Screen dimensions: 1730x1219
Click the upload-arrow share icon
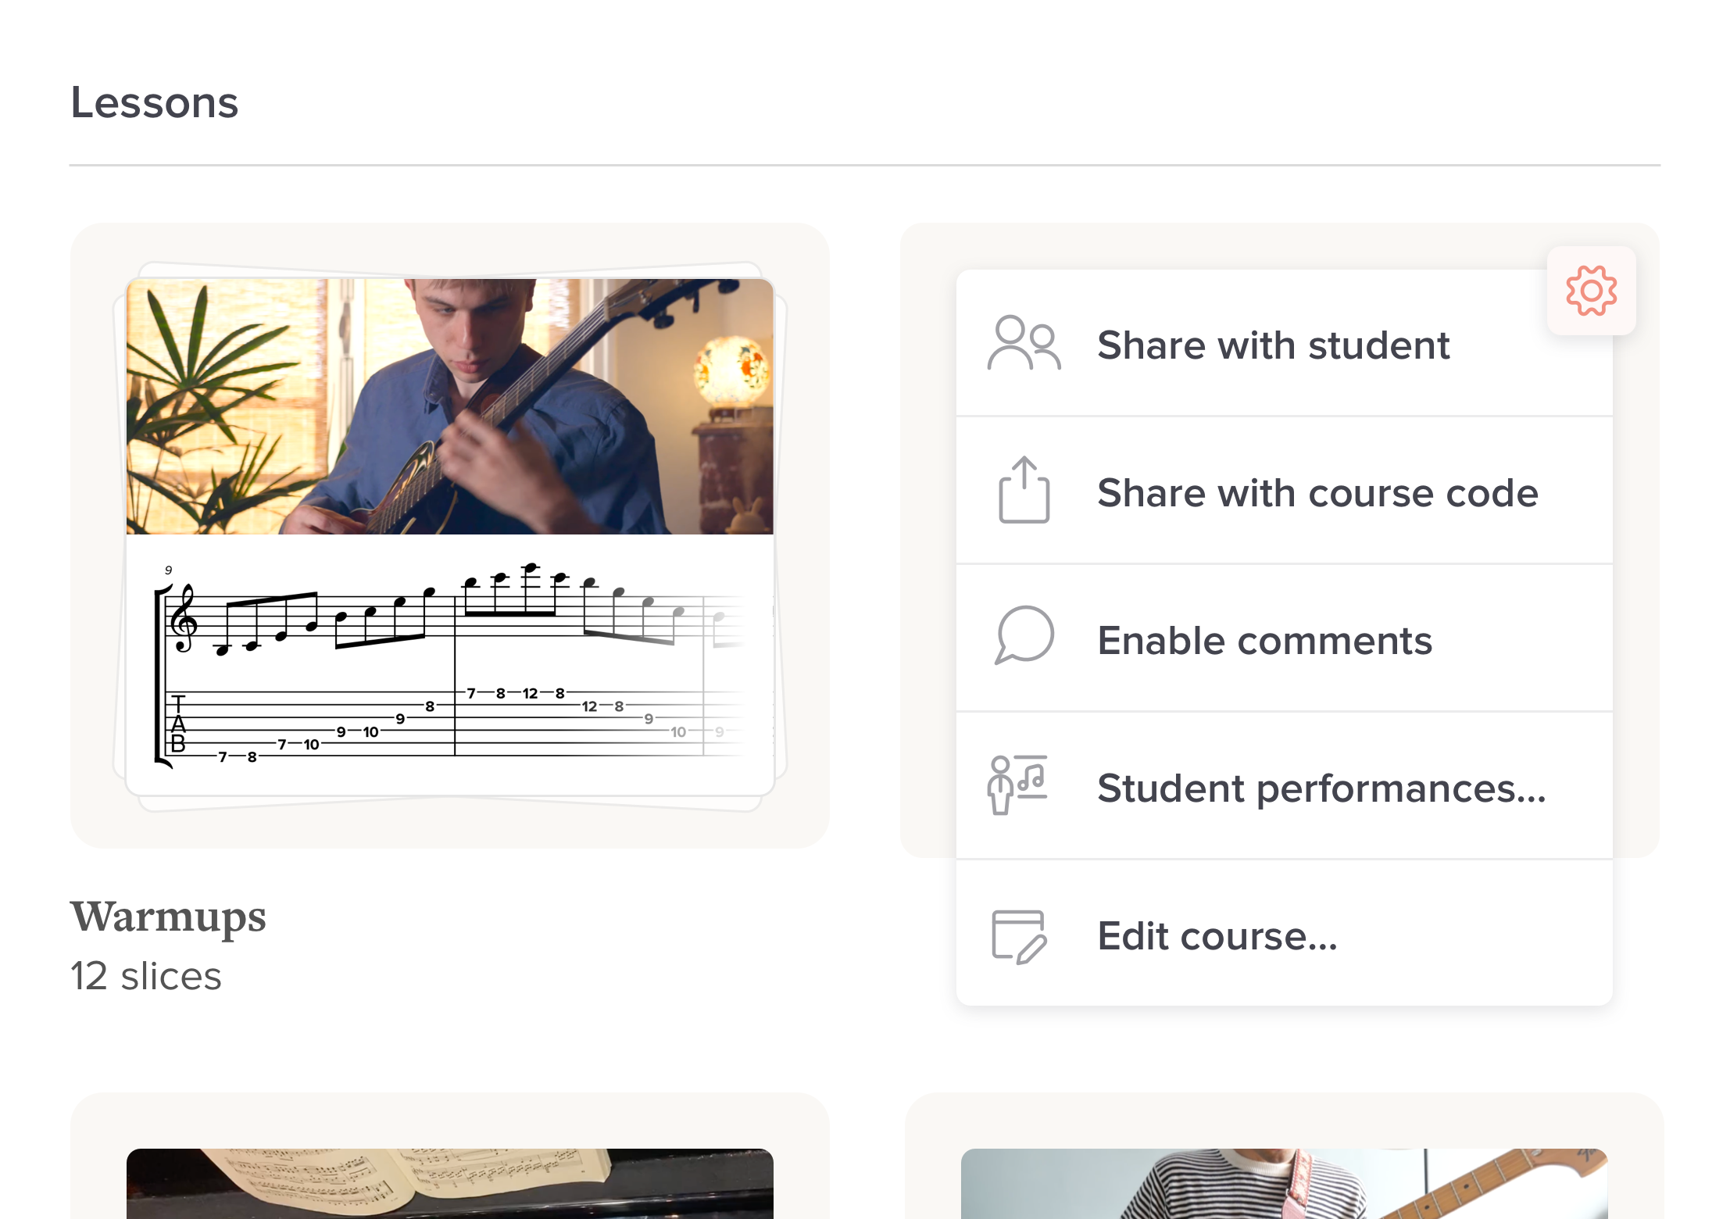click(x=1024, y=491)
